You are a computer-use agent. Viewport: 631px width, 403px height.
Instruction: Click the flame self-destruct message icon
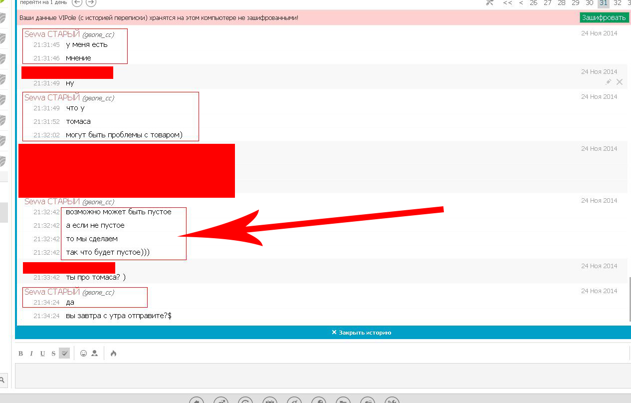(x=113, y=353)
